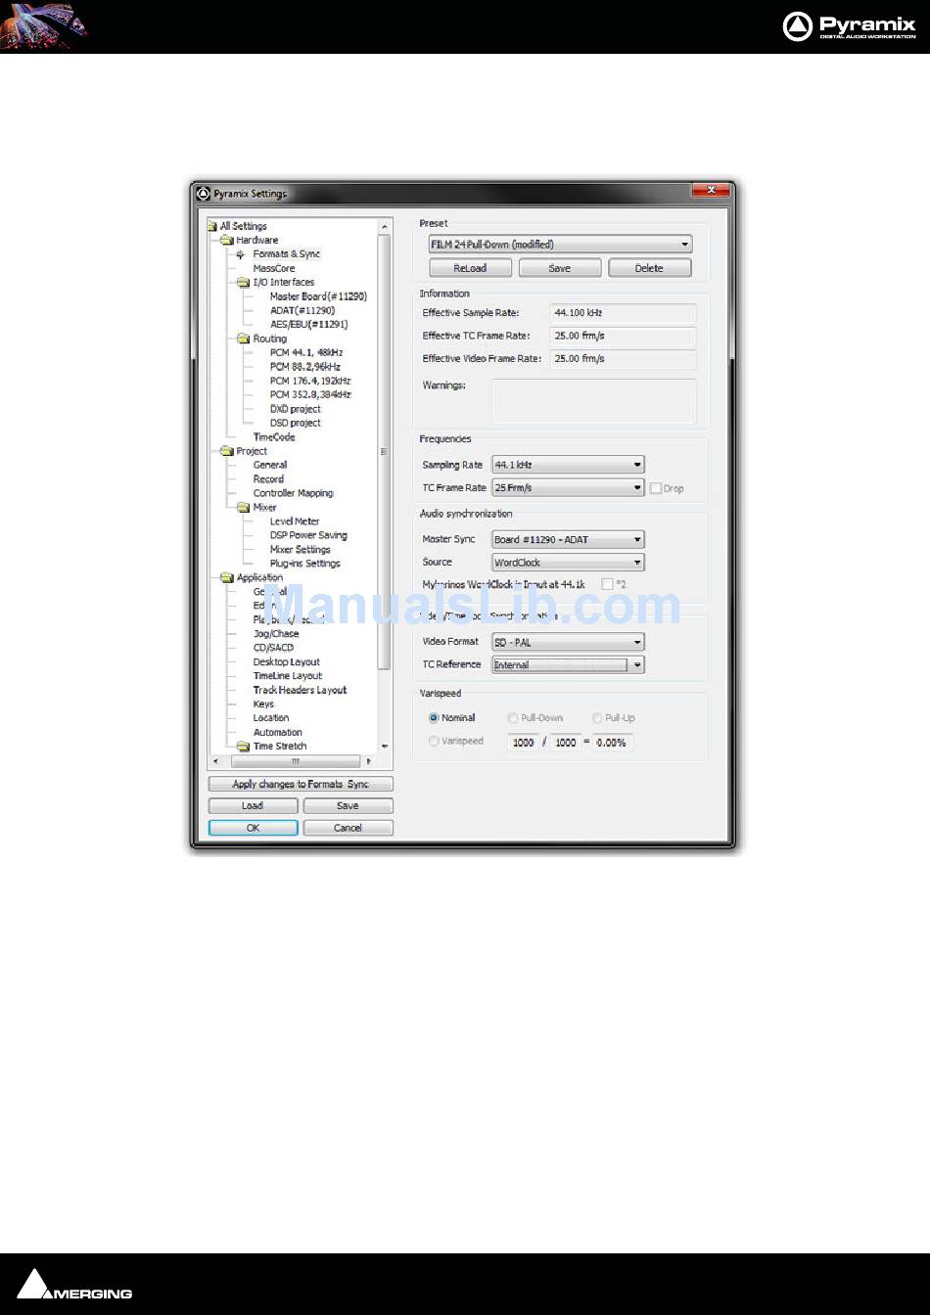Select PCM 176.4,192kHz routing entry
Screen dimensions: 930x1315
point(310,381)
